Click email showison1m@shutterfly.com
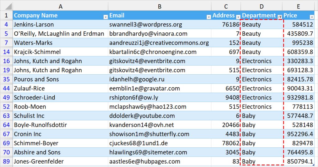 click(149, 134)
